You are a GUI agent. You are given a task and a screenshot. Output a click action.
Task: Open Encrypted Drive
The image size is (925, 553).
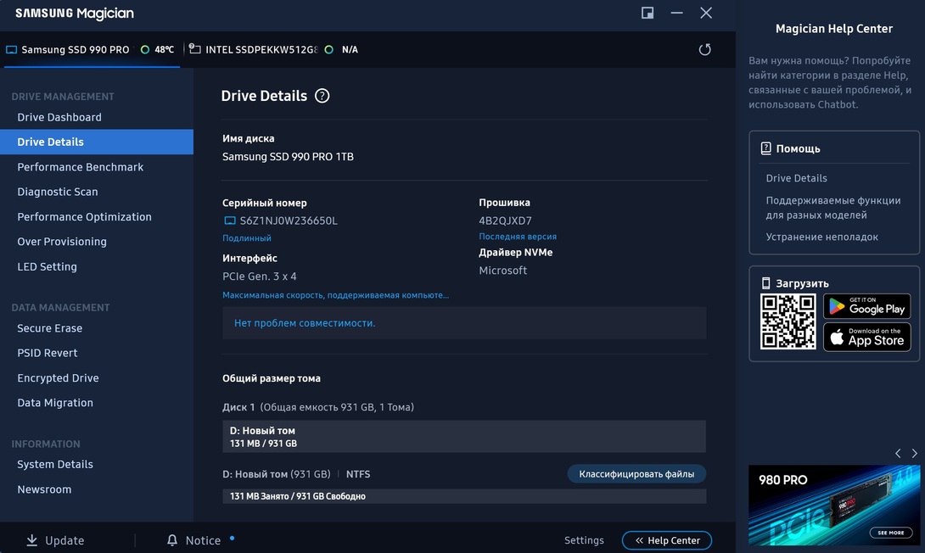[x=58, y=378]
